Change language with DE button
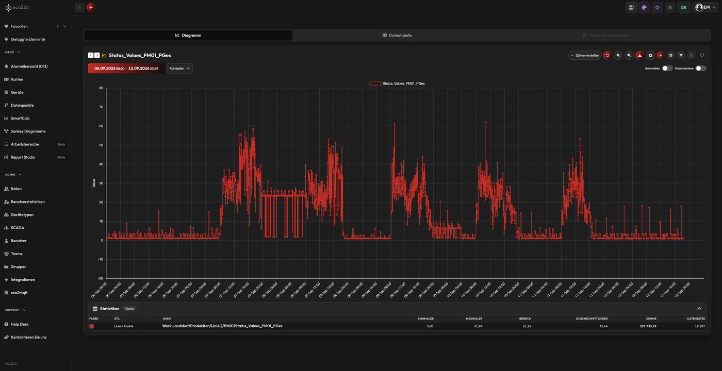Image resolution: width=722 pixels, height=371 pixels. tap(683, 7)
